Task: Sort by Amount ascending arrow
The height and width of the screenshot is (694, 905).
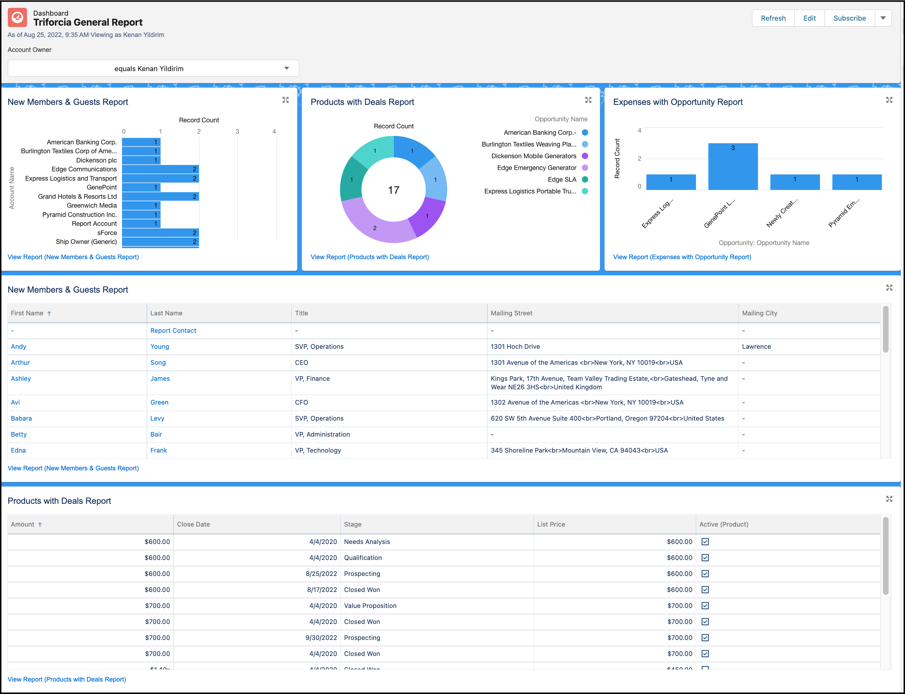Action: 40,524
